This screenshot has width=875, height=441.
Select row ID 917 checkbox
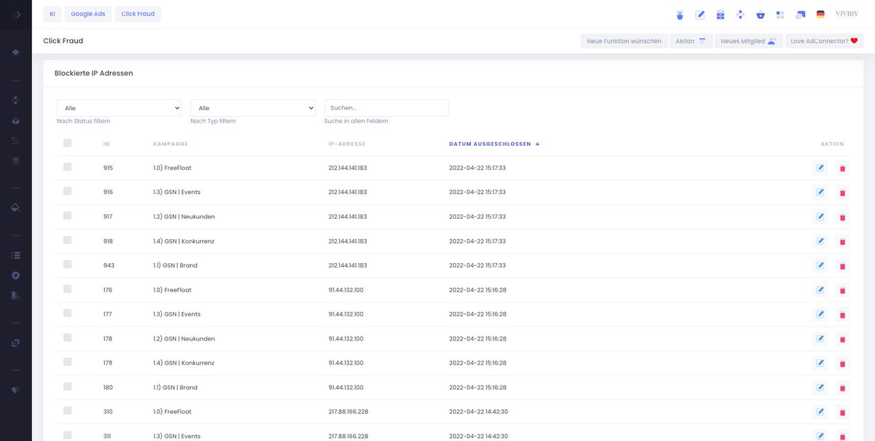click(x=68, y=216)
